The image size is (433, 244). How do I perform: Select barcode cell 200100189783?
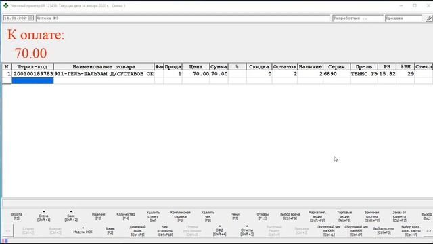(32, 74)
